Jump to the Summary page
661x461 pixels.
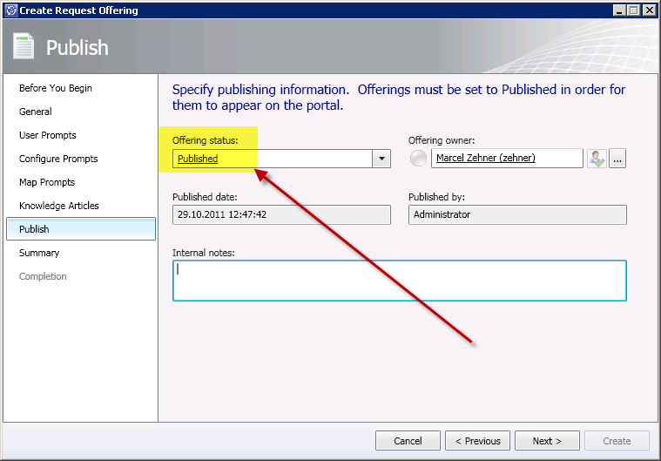click(x=39, y=253)
